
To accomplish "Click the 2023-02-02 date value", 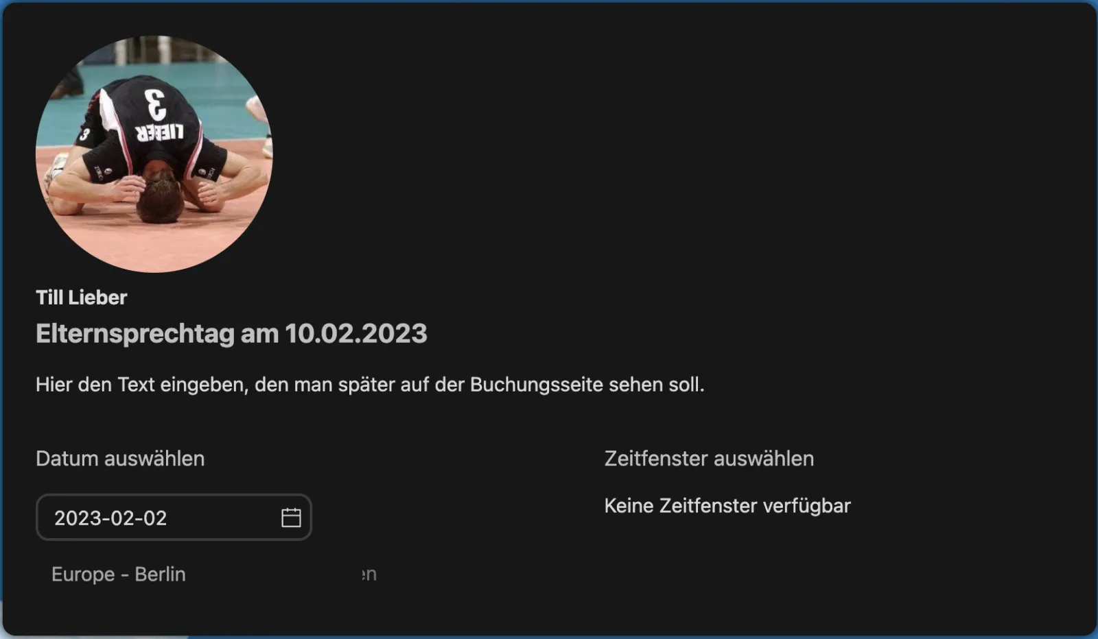I will [x=112, y=518].
